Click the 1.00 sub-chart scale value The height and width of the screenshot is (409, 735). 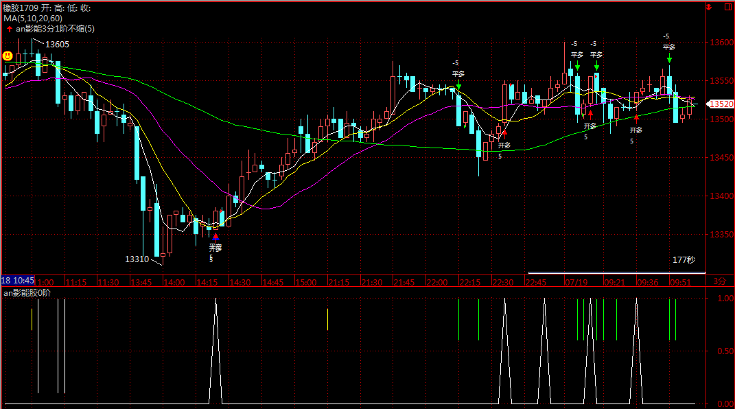[725, 298]
